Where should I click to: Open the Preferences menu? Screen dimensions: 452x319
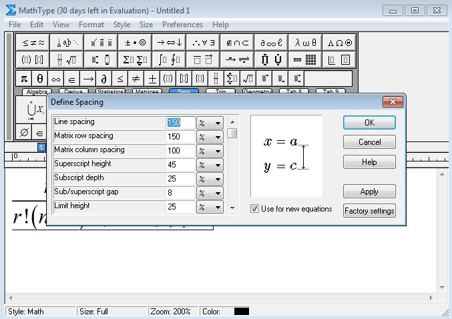tap(182, 25)
